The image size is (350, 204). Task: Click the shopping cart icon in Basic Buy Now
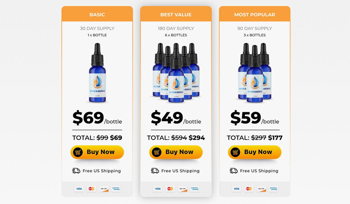pos(78,152)
